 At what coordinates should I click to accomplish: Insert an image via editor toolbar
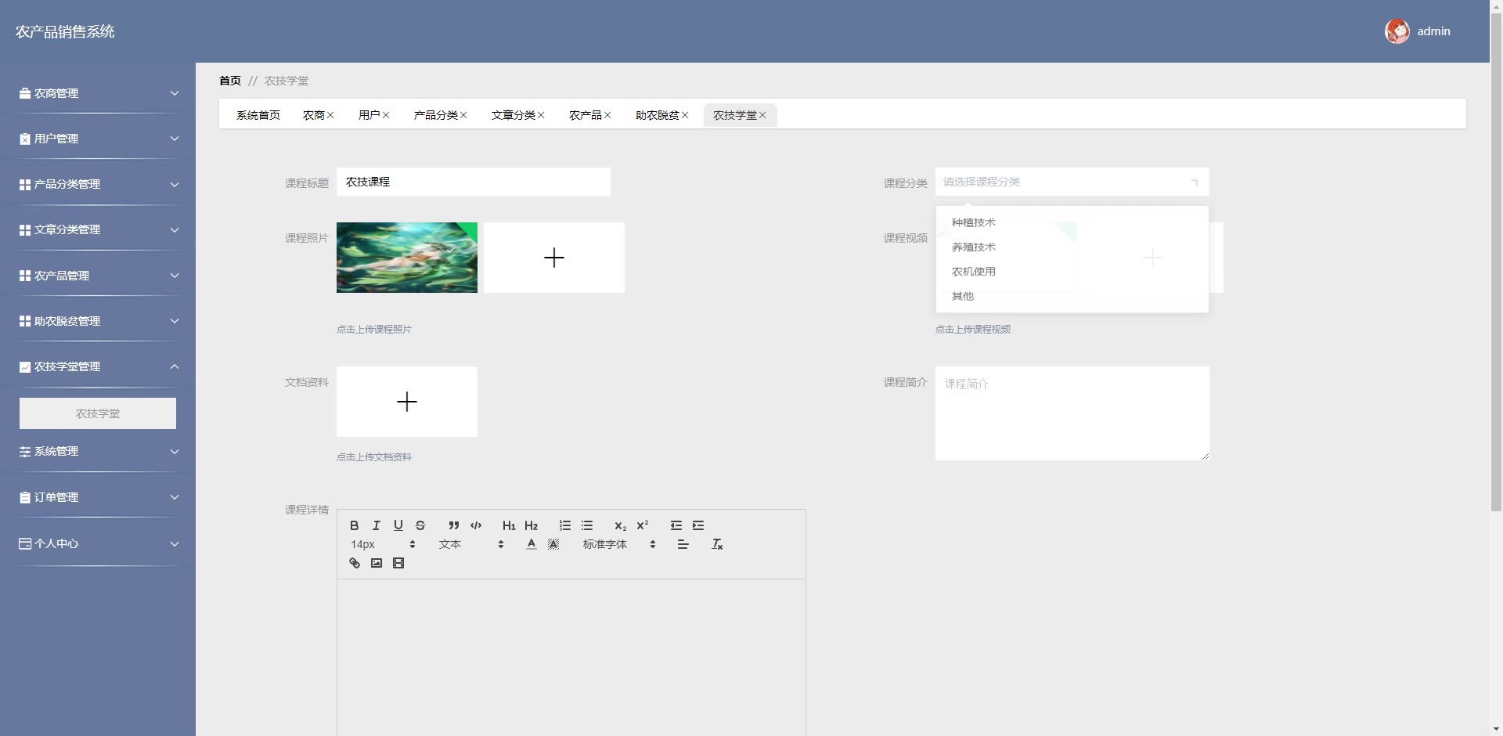[376, 563]
